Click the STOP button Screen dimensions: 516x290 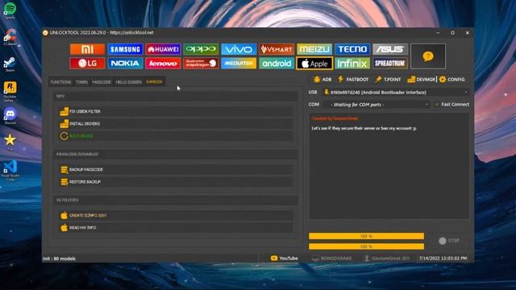click(x=449, y=241)
